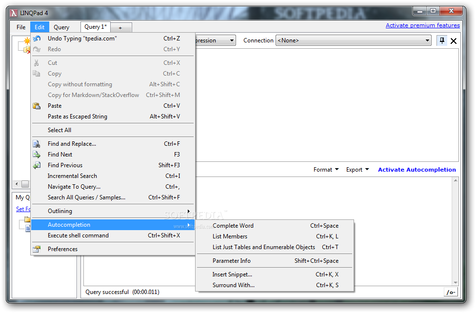Click the LINQPad lambda logo in titlebar
The width and height of the screenshot is (476, 313).
pyautogui.click(x=14, y=13)
